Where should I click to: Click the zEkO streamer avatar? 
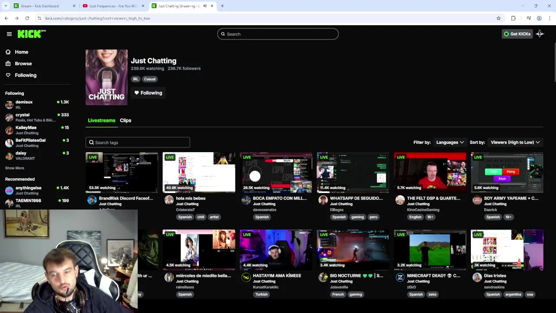click(400, 277)
